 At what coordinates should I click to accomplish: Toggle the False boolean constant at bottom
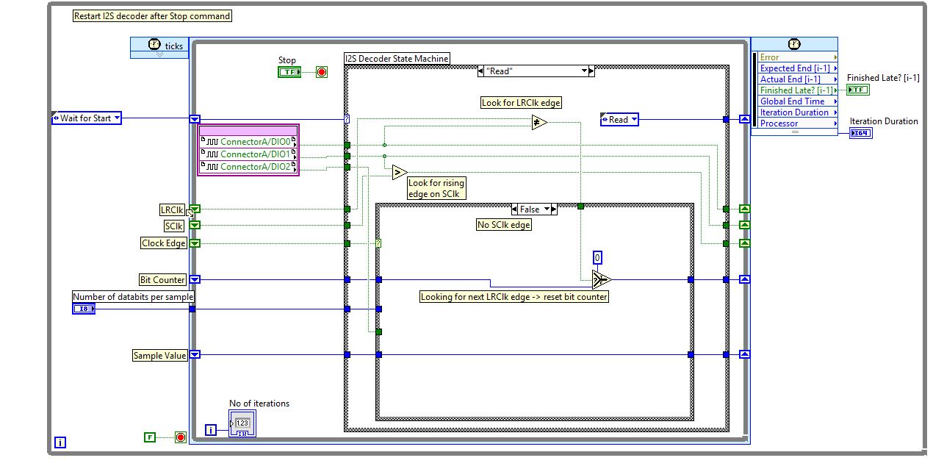click(x=150, y=437)
